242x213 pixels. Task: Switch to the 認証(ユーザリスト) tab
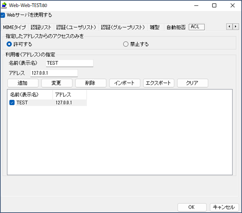[x=76, y=27]
